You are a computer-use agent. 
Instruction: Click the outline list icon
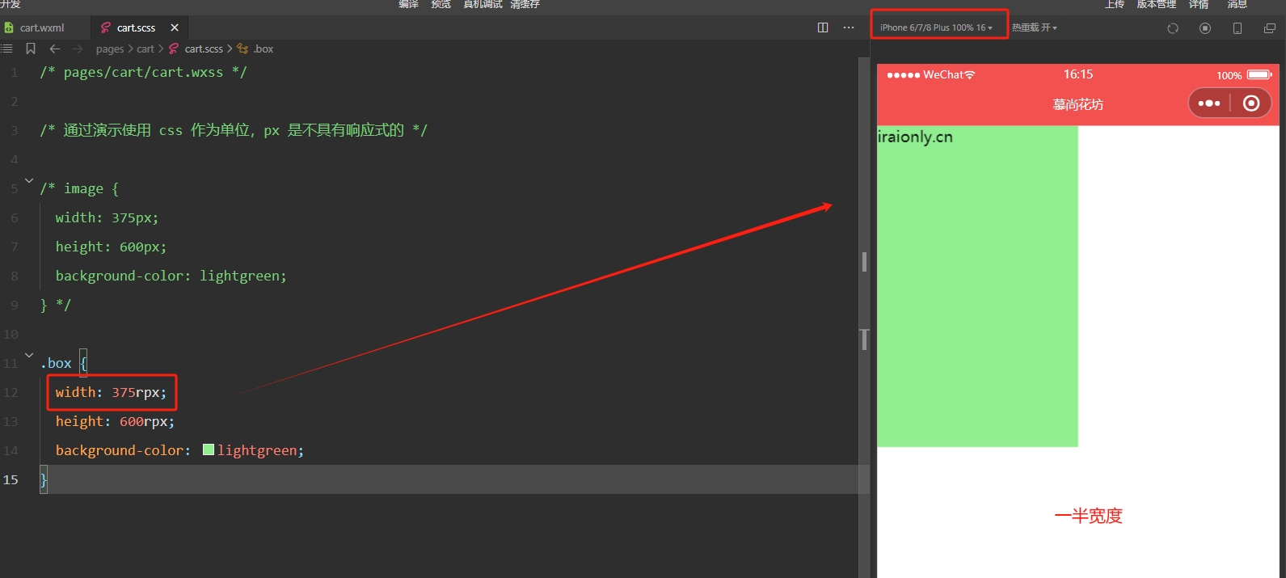pyautogui.click(x=7, y=49)
